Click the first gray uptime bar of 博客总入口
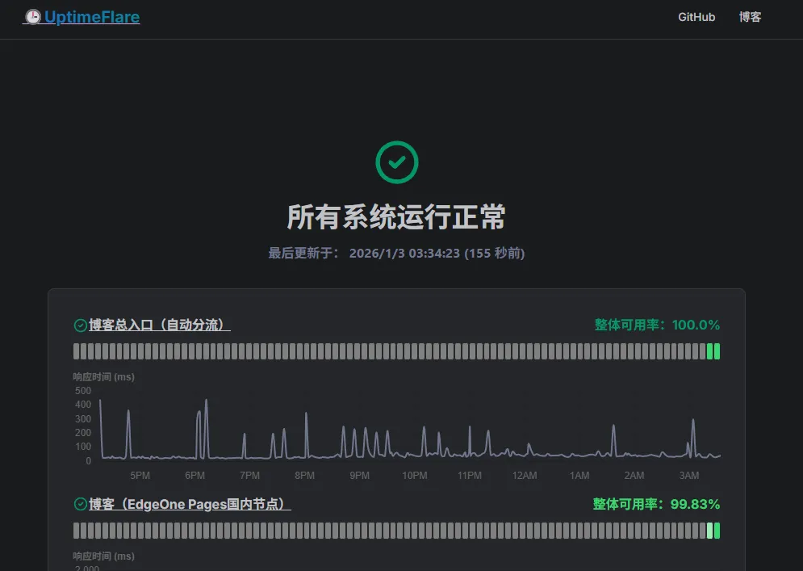 (x=77, y=351)
